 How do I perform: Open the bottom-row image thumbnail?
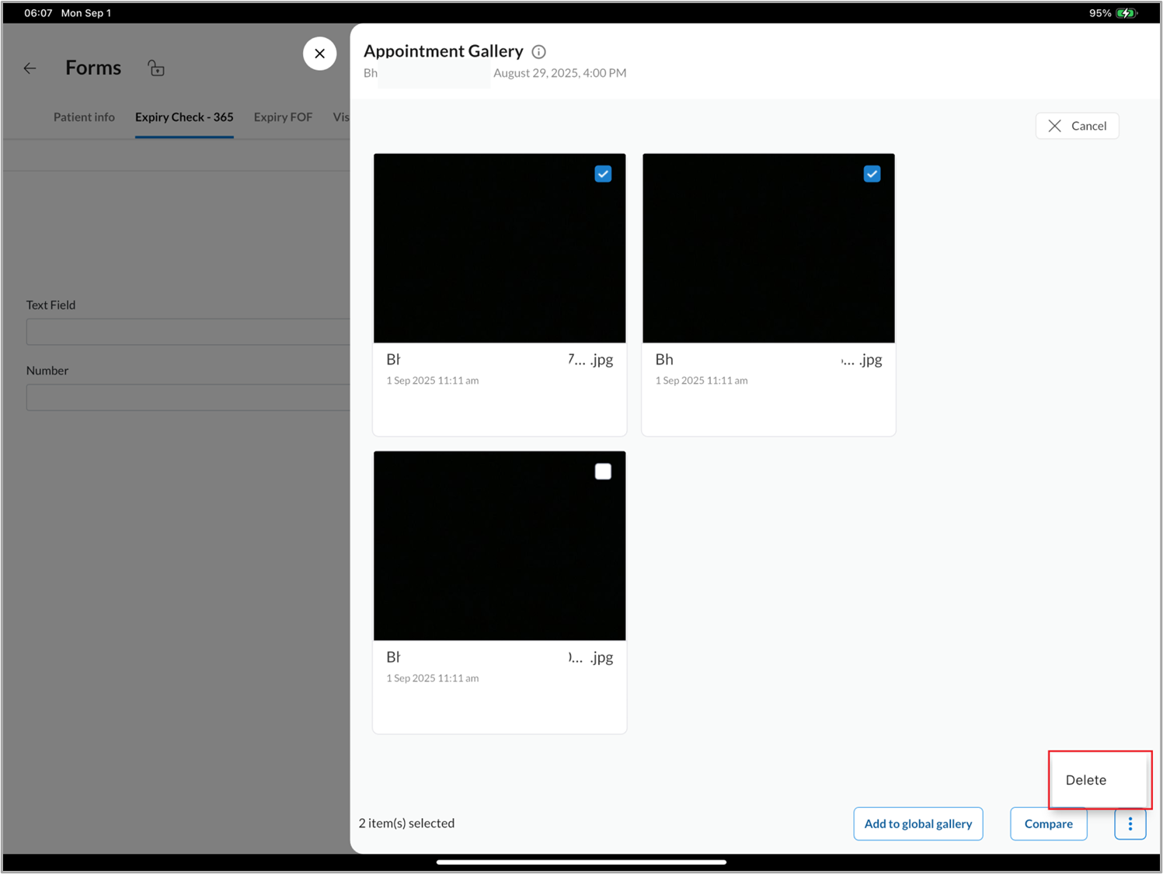pyautogui.click(x=500, y=545)
